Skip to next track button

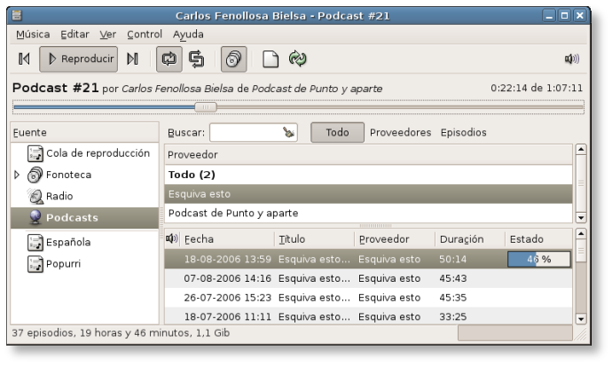coord(132,59)
